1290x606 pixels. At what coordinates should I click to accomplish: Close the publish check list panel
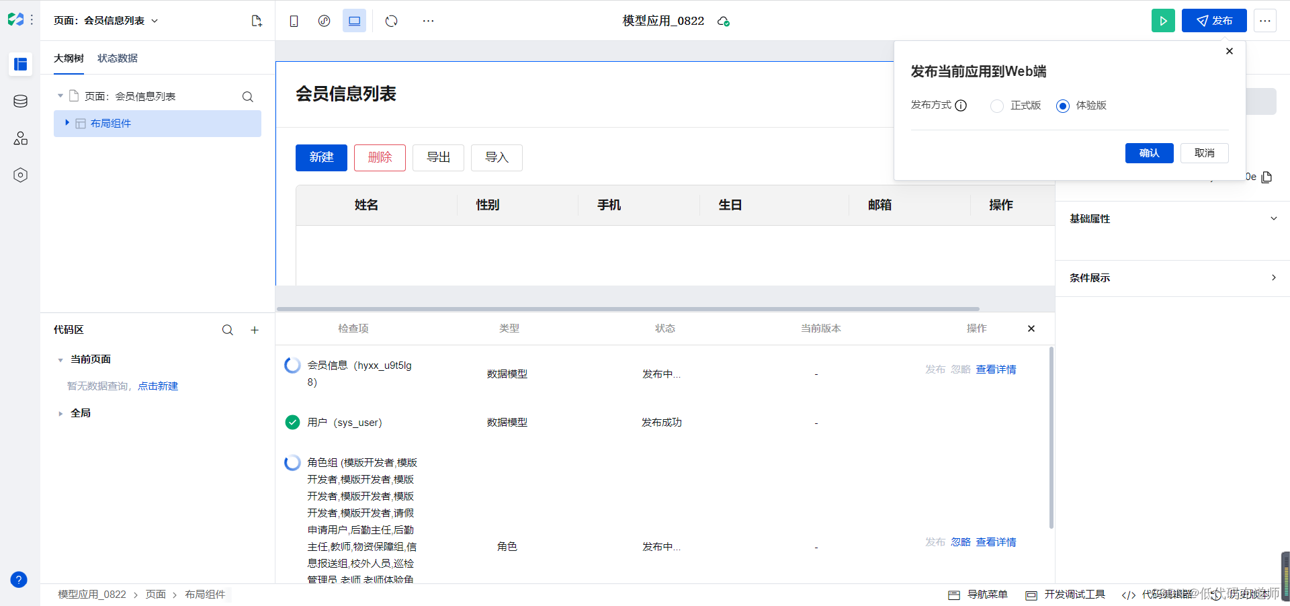(1031, 329)
